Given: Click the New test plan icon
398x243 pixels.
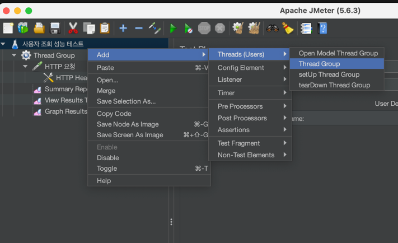Looking at the screenshot, I should click(x=8, y=28).
